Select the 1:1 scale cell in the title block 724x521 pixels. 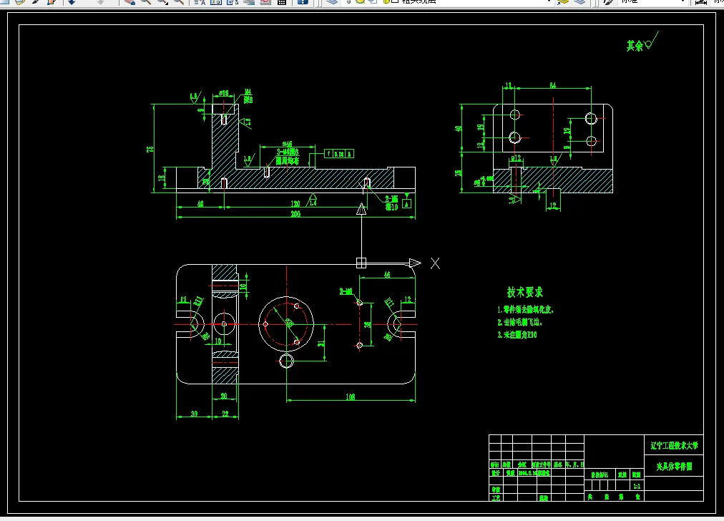[x=637, y=486]
